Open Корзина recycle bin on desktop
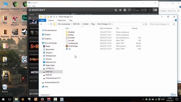181x102 pixels. pyautogui.click(x=5, y=88)
